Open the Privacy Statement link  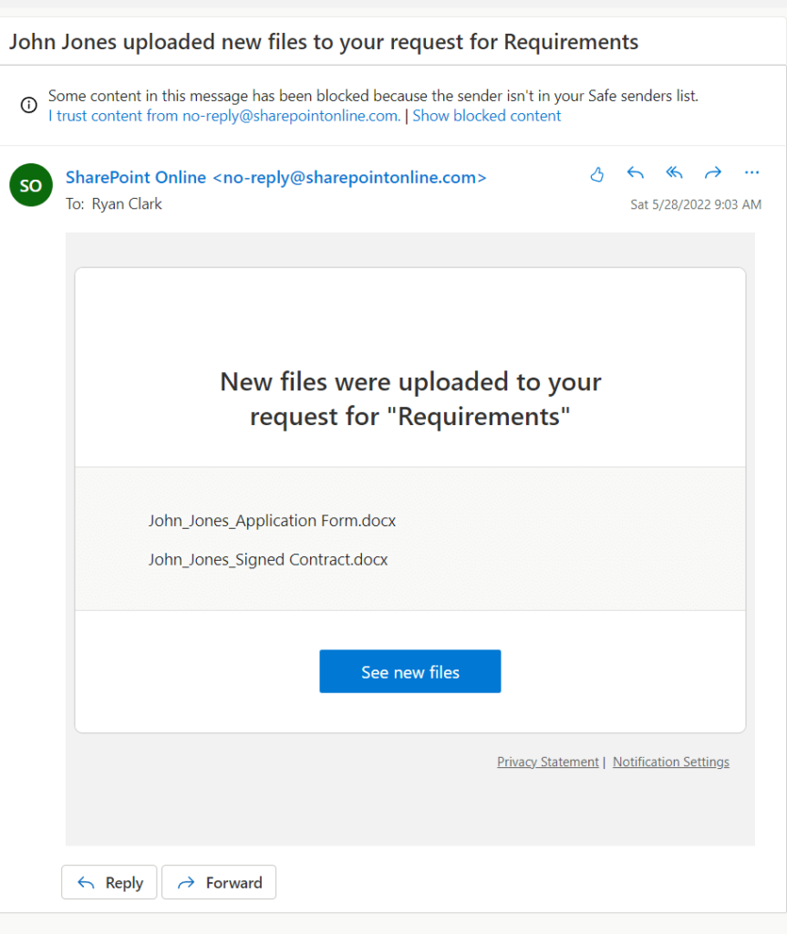click(x=547, y=762)
